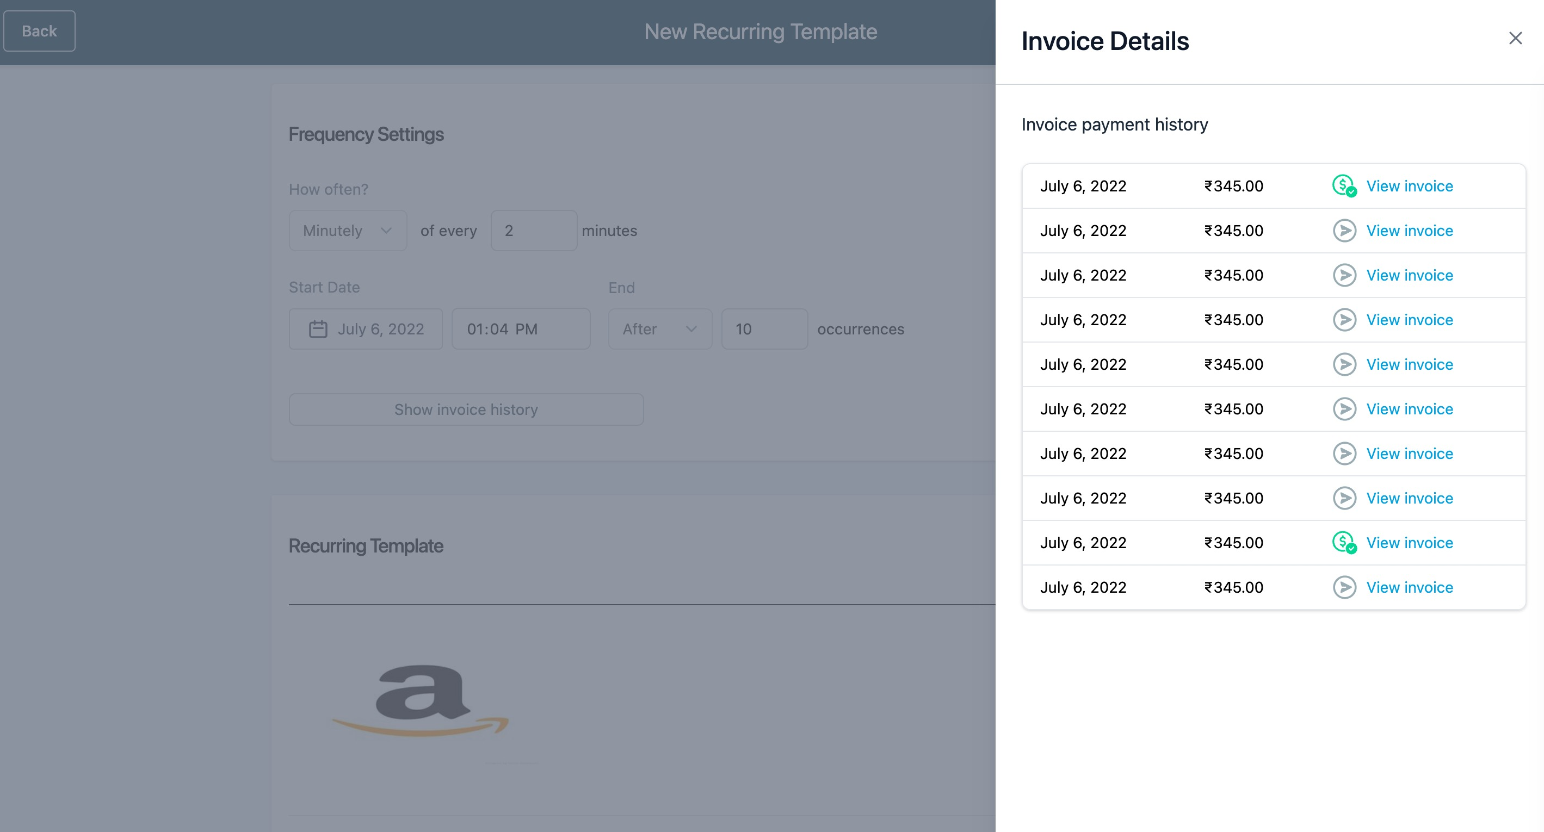Click the 01:04 PM start time field
The image size is (1544, 832).
tap(520, 329)
